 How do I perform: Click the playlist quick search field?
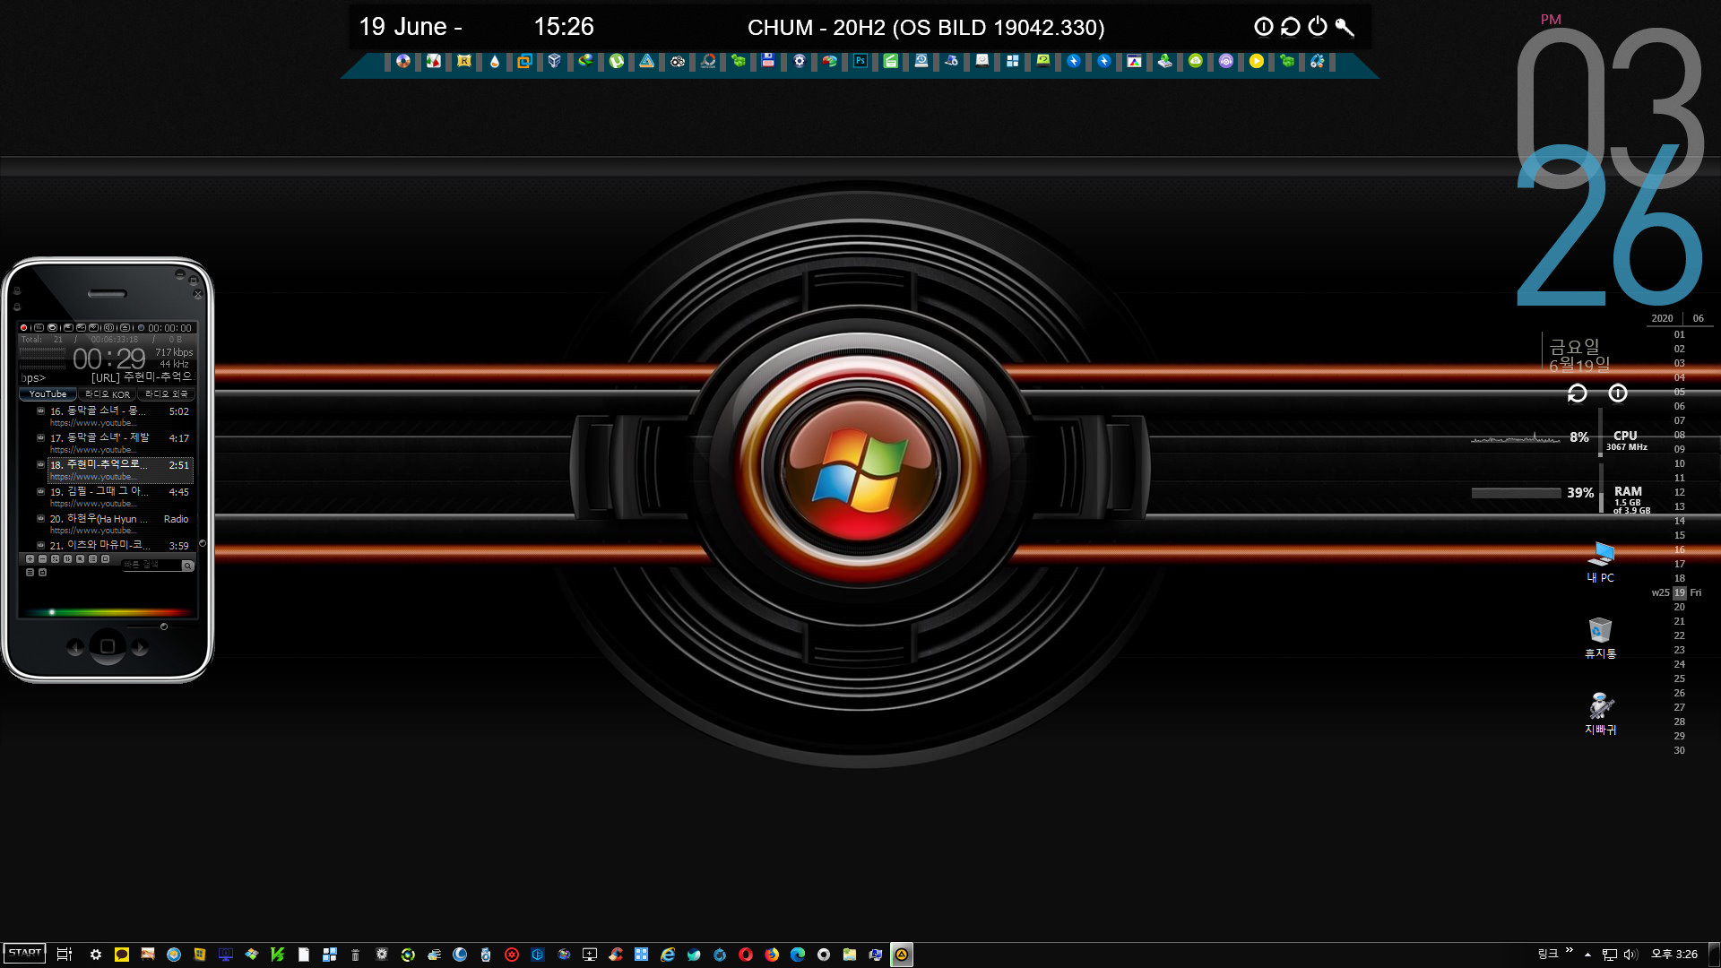(x=151, y=566)
